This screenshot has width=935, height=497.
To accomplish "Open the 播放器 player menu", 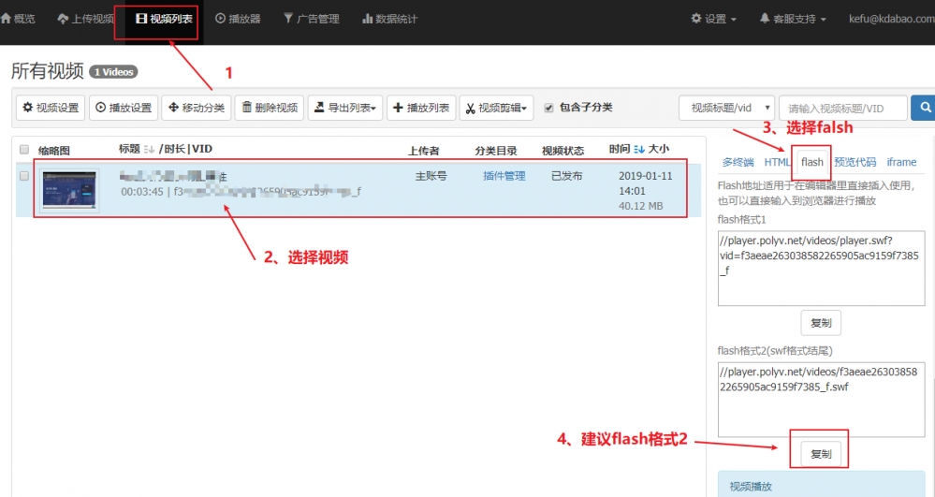I will 238,19.
